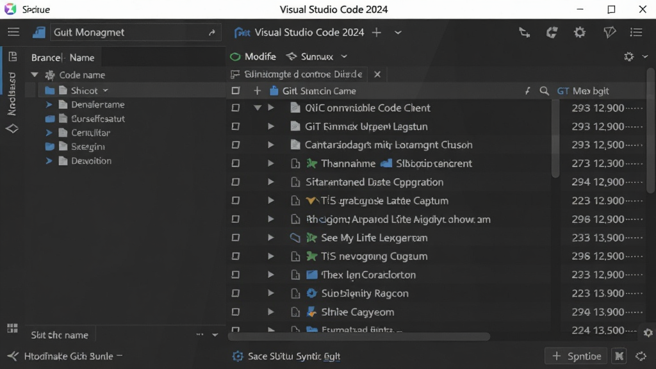The height and width of the screenshot is (369, 656).
Task: Check the box for See My Liffe Lexgeram
Action: (236, 238)
